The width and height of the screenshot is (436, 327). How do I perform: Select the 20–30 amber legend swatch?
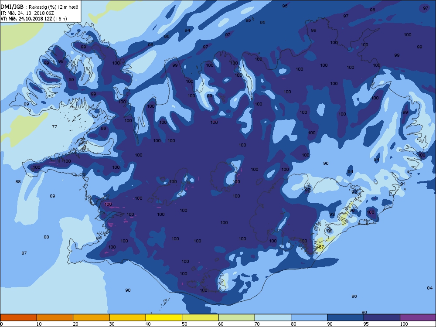coord(91,317)
